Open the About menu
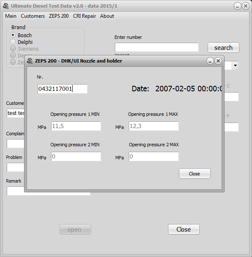Image resolution: width=252 pixels, height=257 pixels. (x=107, y=16)
